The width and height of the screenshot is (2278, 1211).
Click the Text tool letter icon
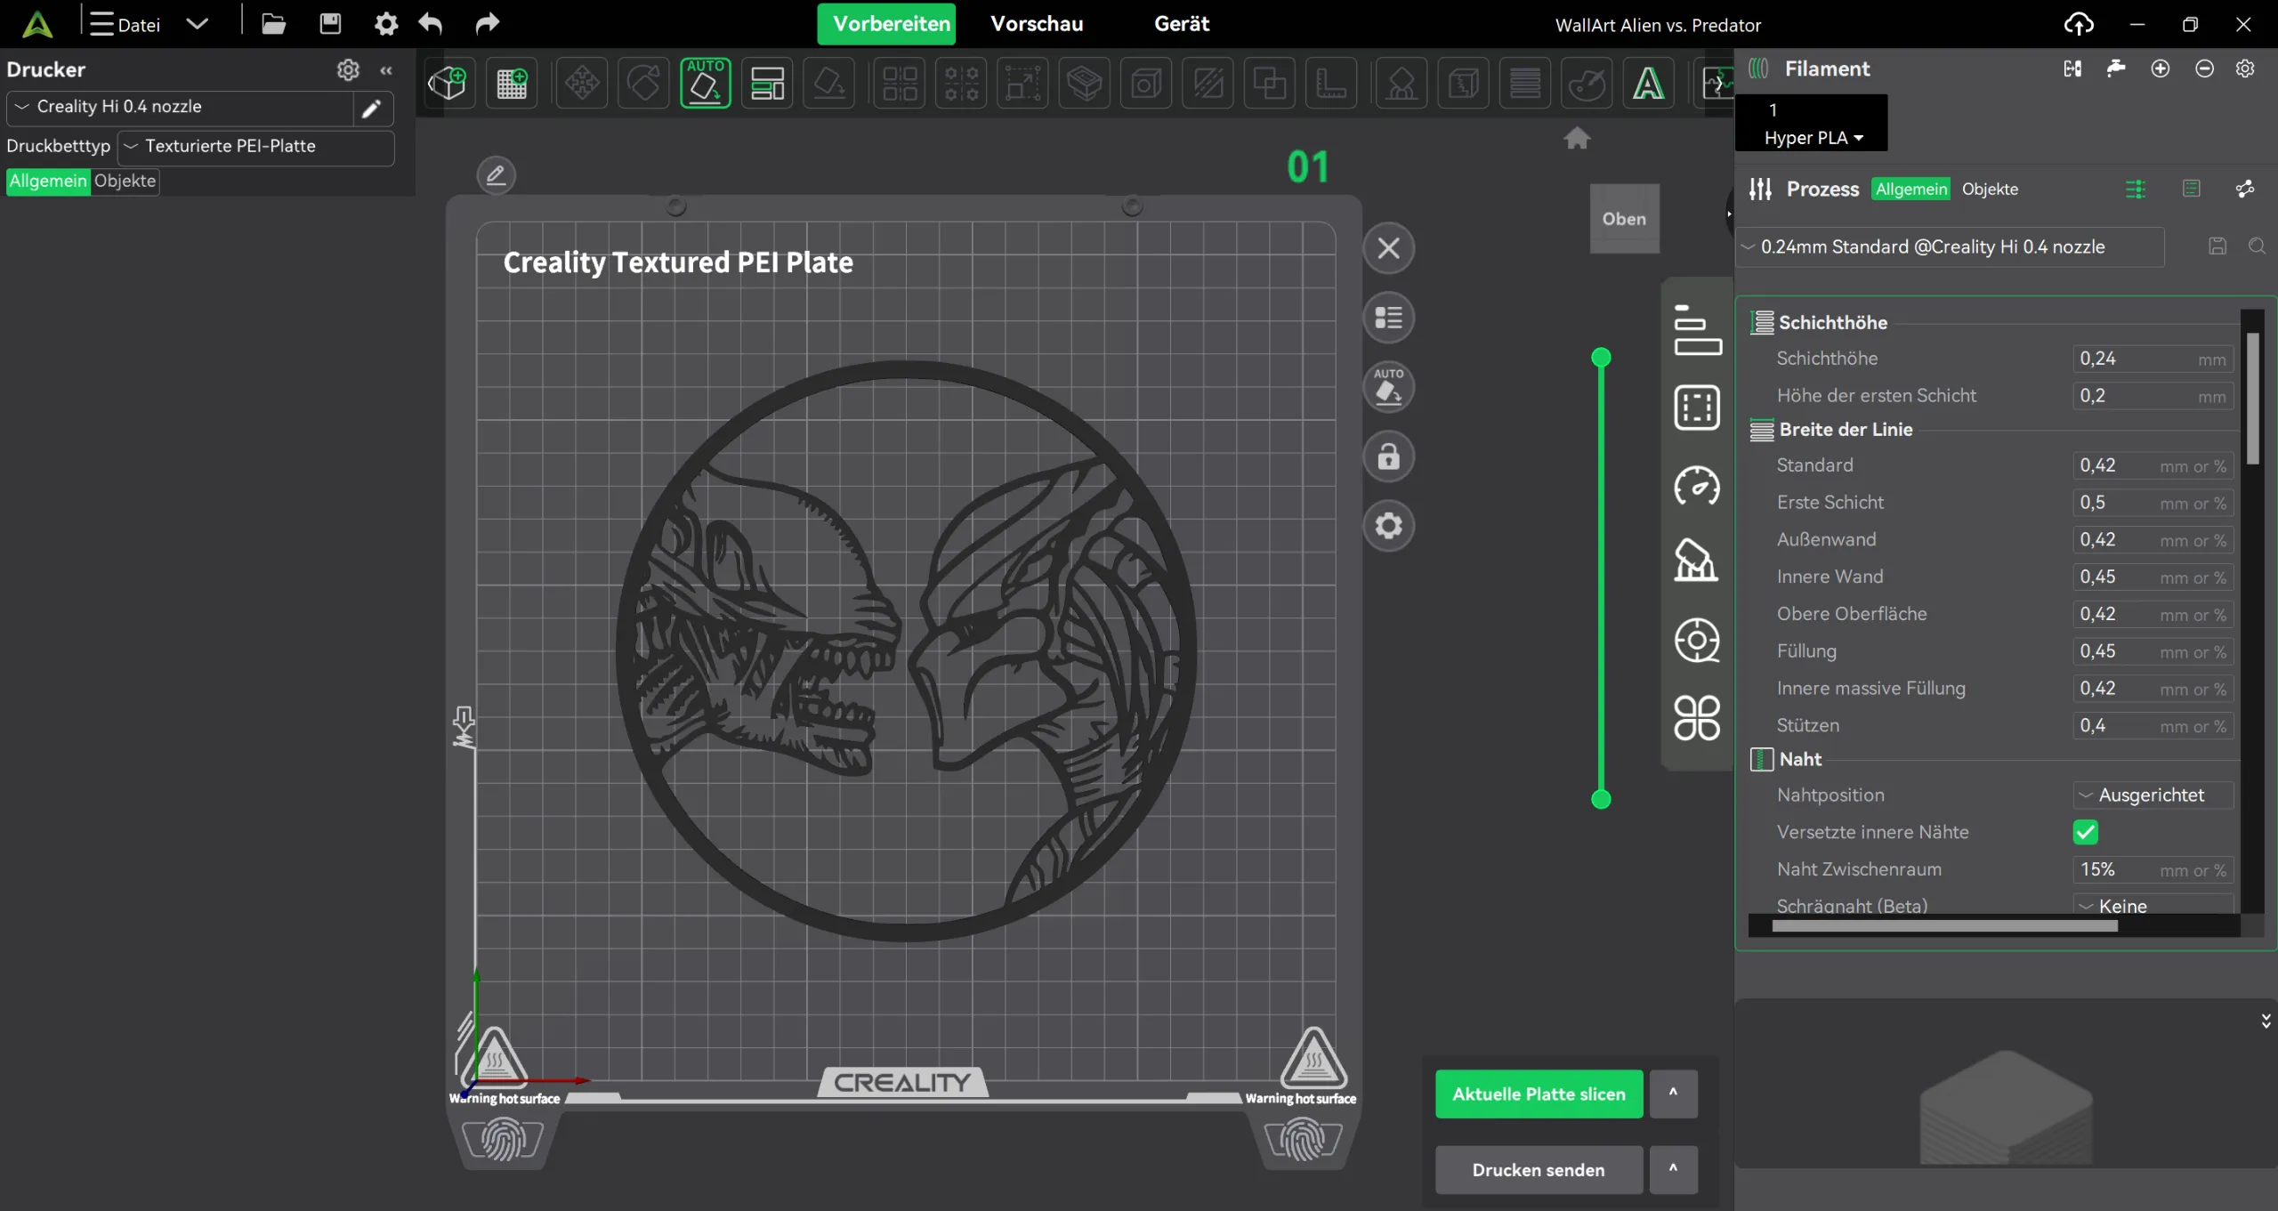coord(1647,84)
